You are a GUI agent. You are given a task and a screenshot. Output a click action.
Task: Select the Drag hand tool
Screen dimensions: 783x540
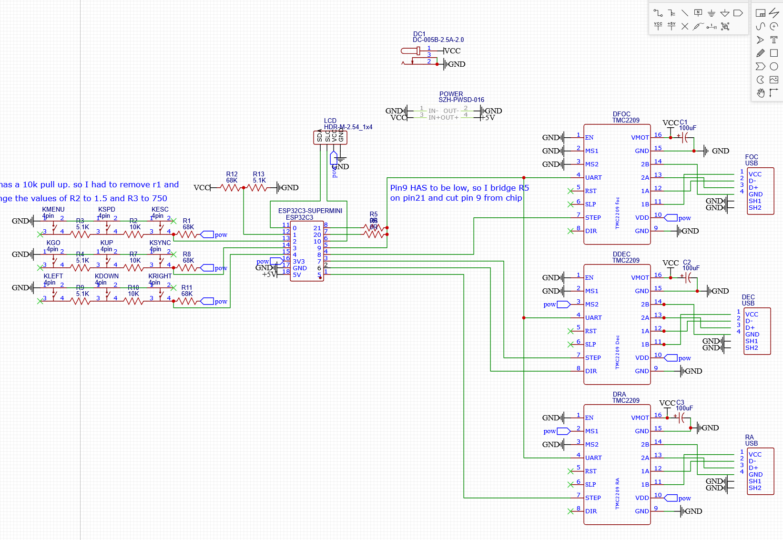[x=761, y=93]
